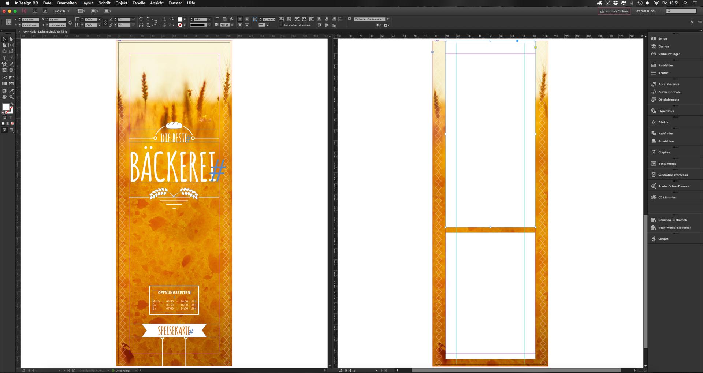
Task: Select the Rectangle Frame tool
Action: click(4, 70)
